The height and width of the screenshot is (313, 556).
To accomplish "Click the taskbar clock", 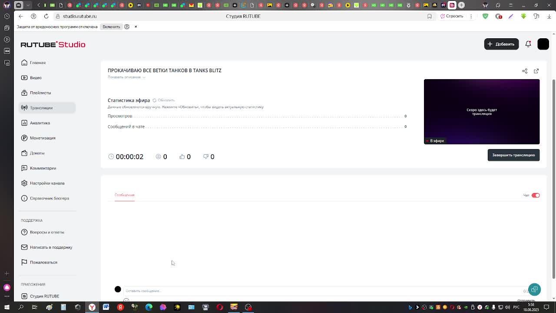I will 531,307.
